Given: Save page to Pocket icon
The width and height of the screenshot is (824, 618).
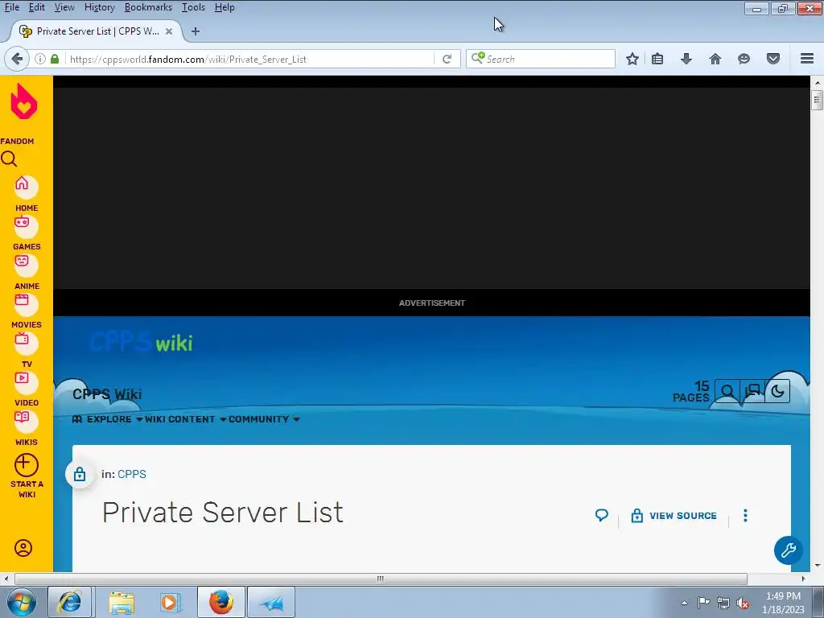Looking at the screenshot, I should pos(773,59).
